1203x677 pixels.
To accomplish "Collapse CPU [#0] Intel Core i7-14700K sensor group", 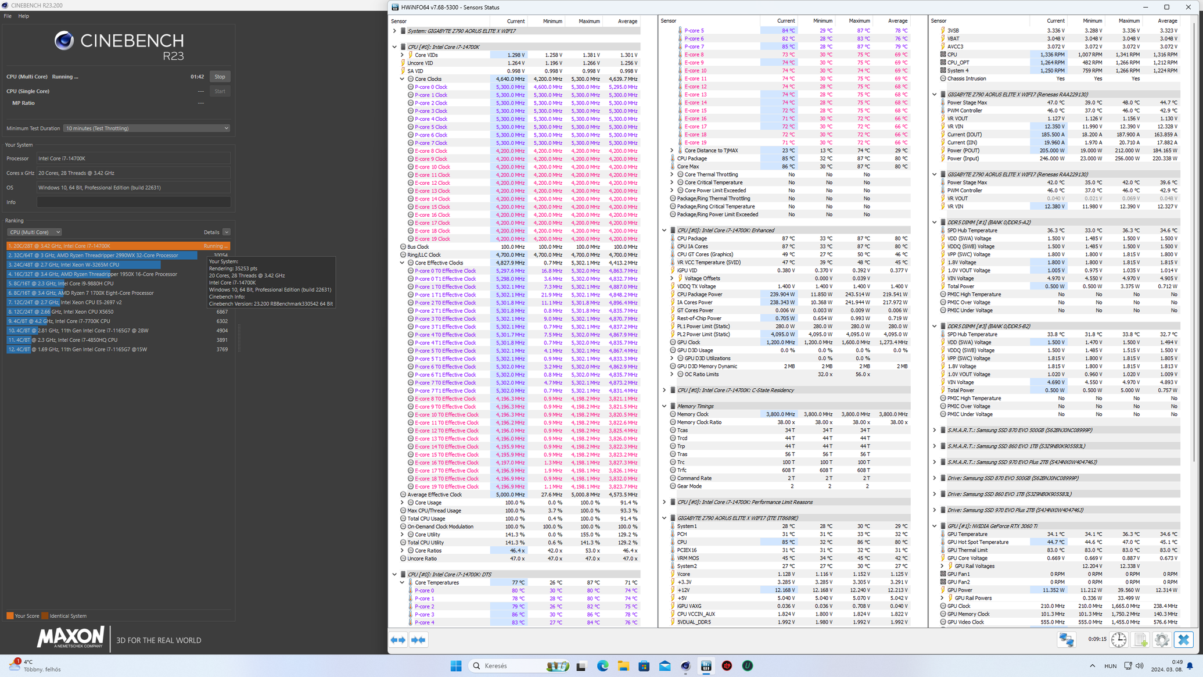I will (x=394, y=47).
